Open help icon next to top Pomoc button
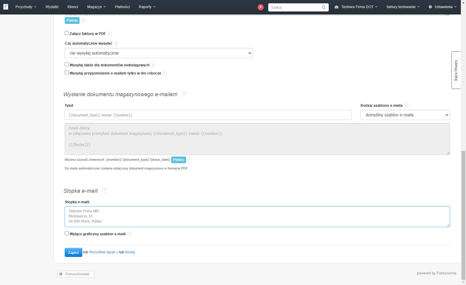The height and width of the screenshot is (285, 466). point(83,21)
